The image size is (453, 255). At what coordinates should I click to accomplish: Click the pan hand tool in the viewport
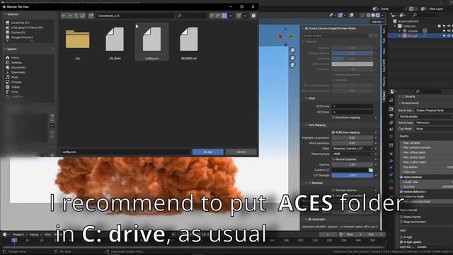pyautogui.click(x=292, y=57)
